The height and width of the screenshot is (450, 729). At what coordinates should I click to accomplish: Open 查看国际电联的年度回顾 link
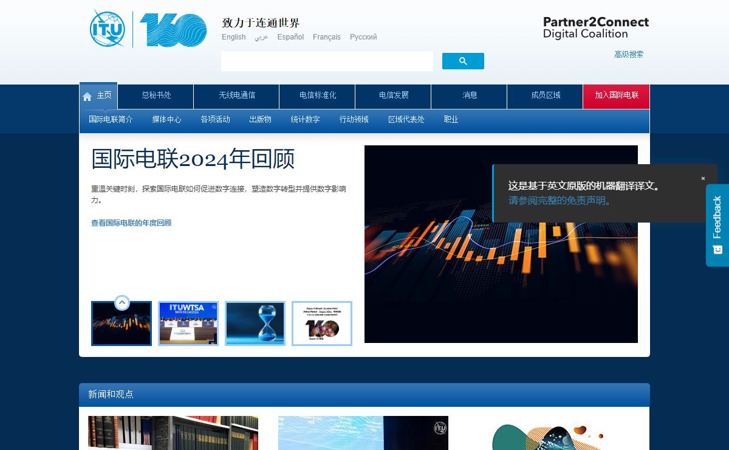click(x=131, y=223)
